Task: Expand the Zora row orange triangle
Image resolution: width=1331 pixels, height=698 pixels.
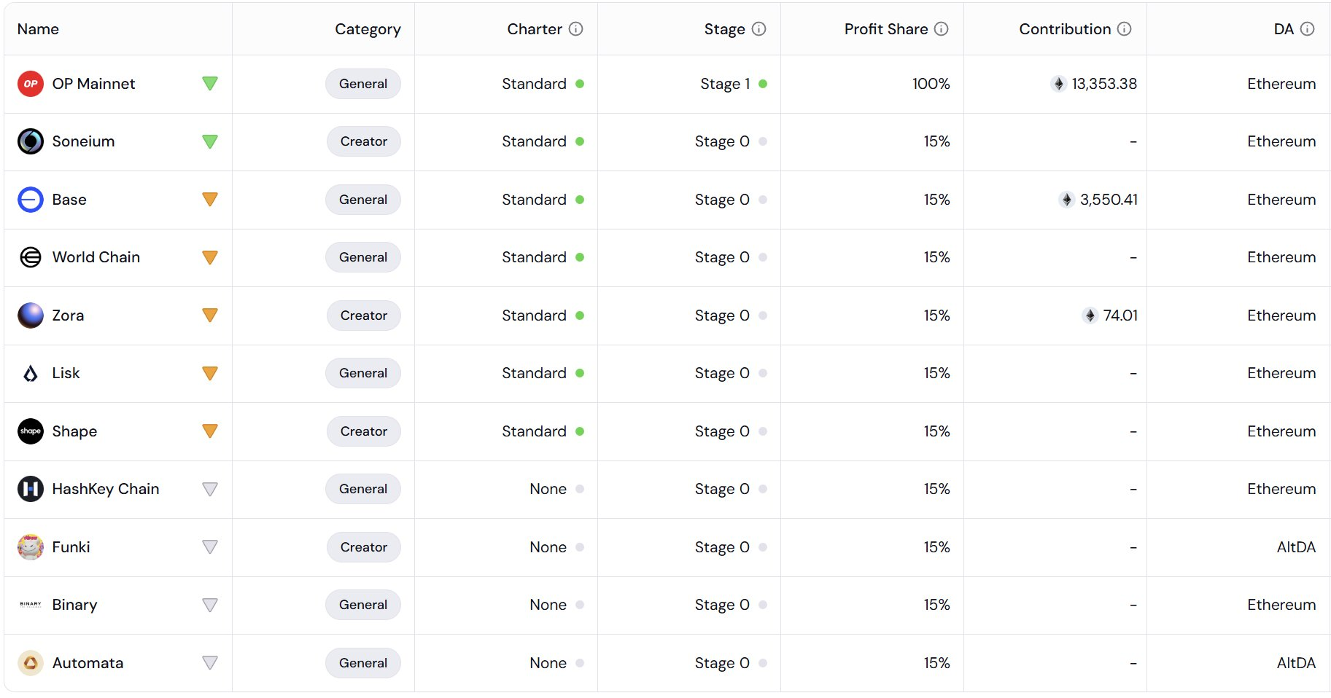Action: coord(210,315)
